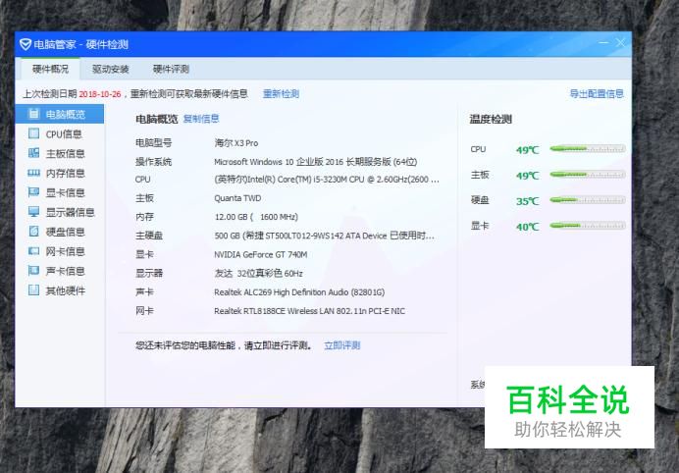Open the 声卡信息 sound card icon

click(33, 271)
